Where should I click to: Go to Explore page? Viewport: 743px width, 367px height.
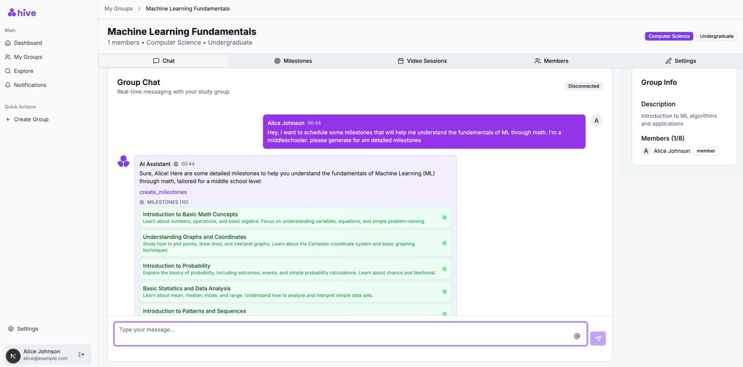[x=23, y=71]
